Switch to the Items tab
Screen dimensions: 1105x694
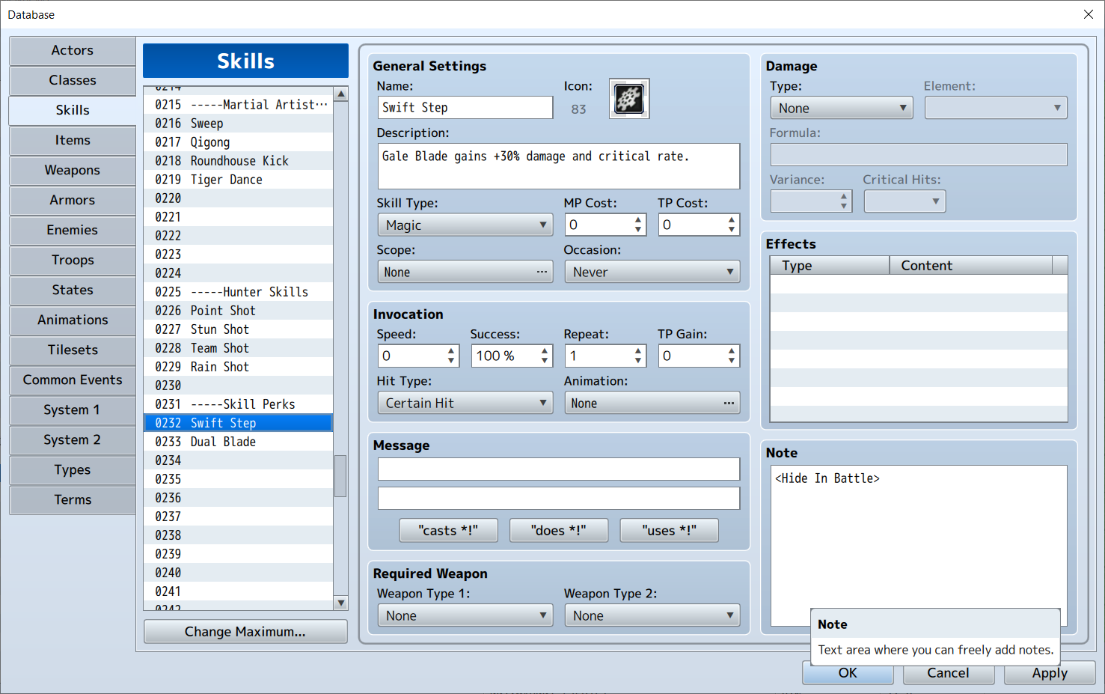click(x=72, y=140)
